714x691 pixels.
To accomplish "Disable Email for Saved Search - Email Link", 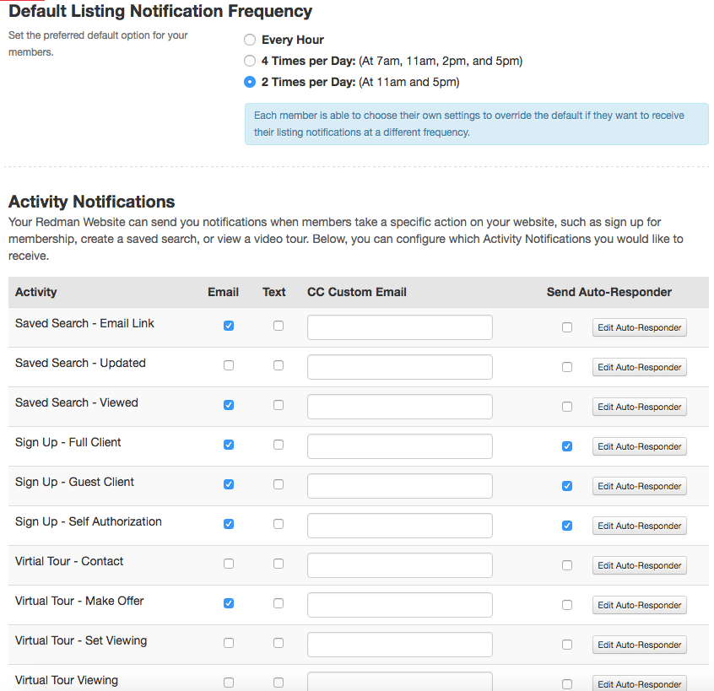I will tap(229, 325).
